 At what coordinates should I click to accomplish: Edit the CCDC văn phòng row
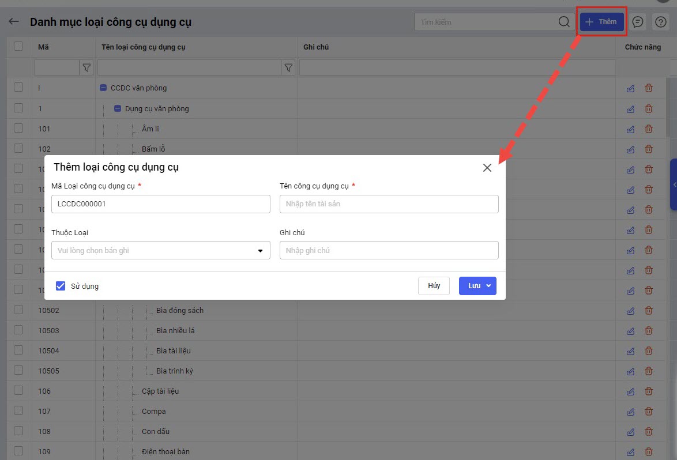click(x=630, y=88)
